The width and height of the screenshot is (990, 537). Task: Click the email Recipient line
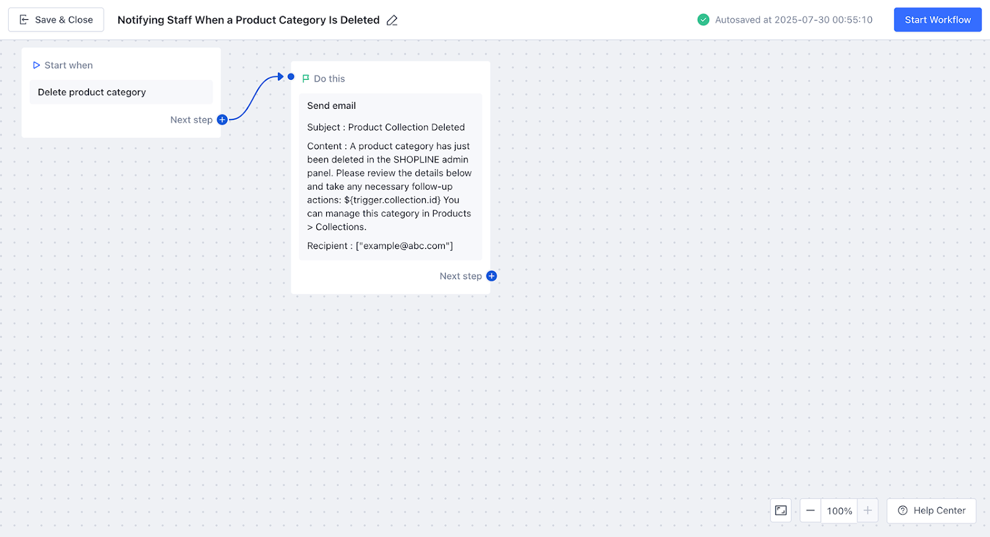[x=380, y=246]
